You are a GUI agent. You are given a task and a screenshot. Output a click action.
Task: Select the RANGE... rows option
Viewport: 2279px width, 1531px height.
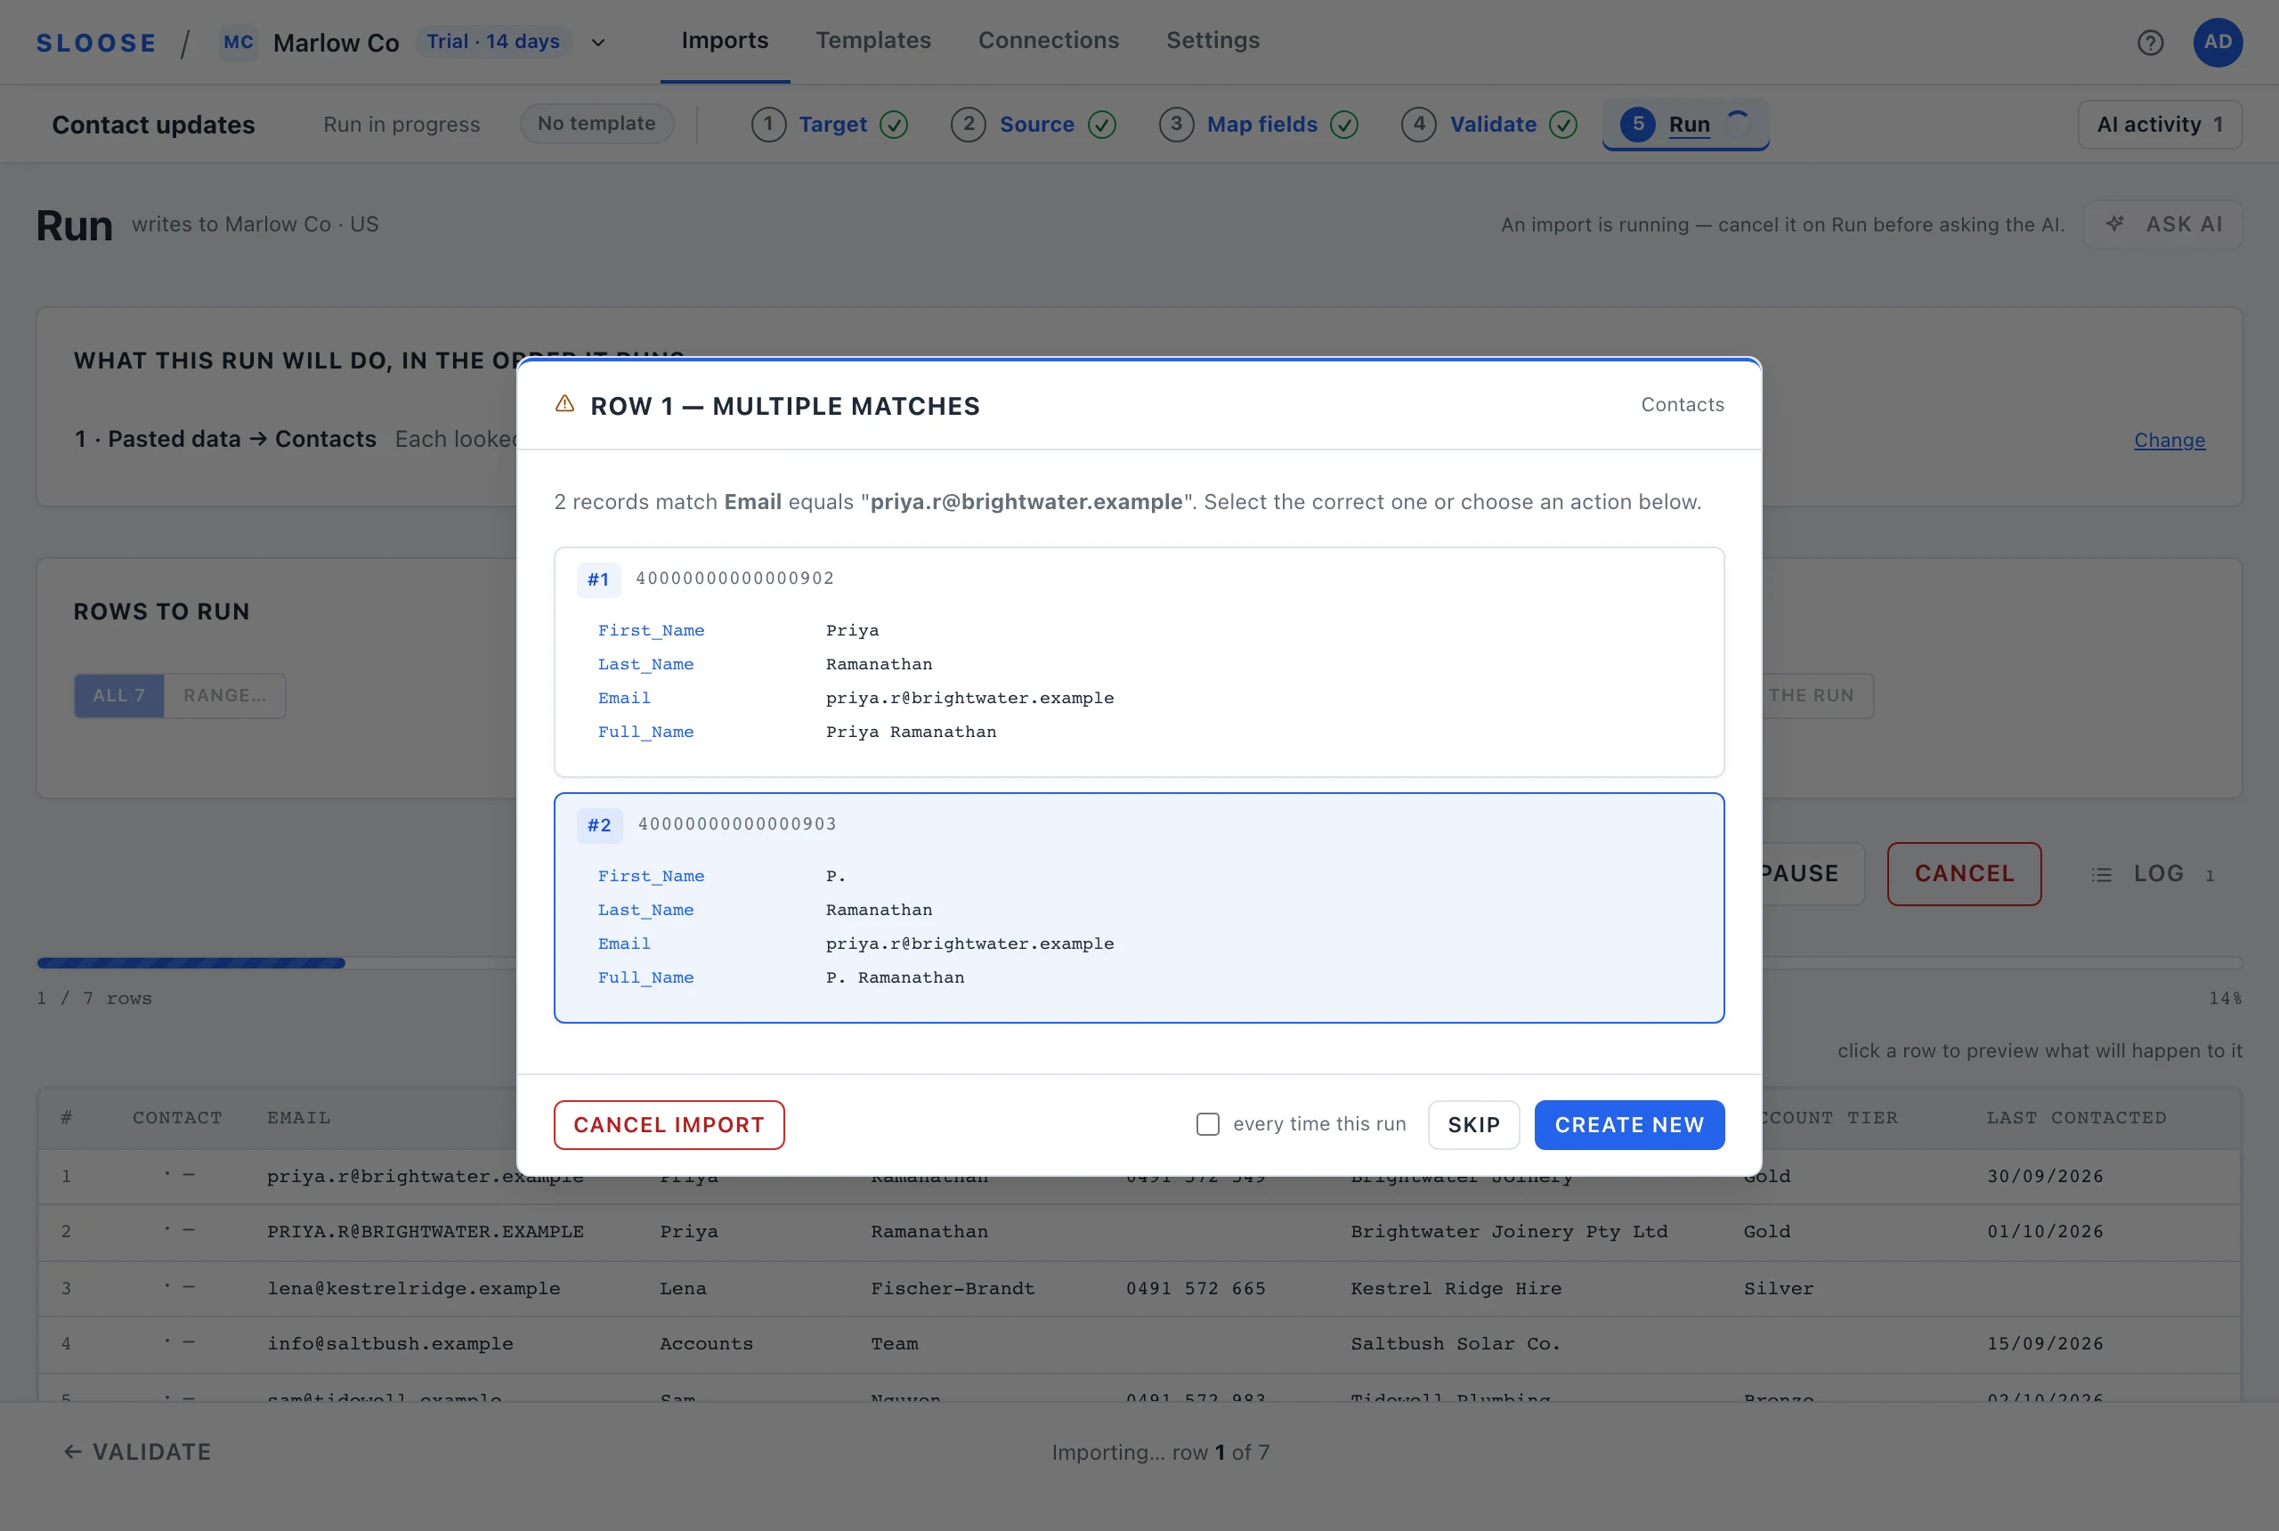tap(224, 695)
